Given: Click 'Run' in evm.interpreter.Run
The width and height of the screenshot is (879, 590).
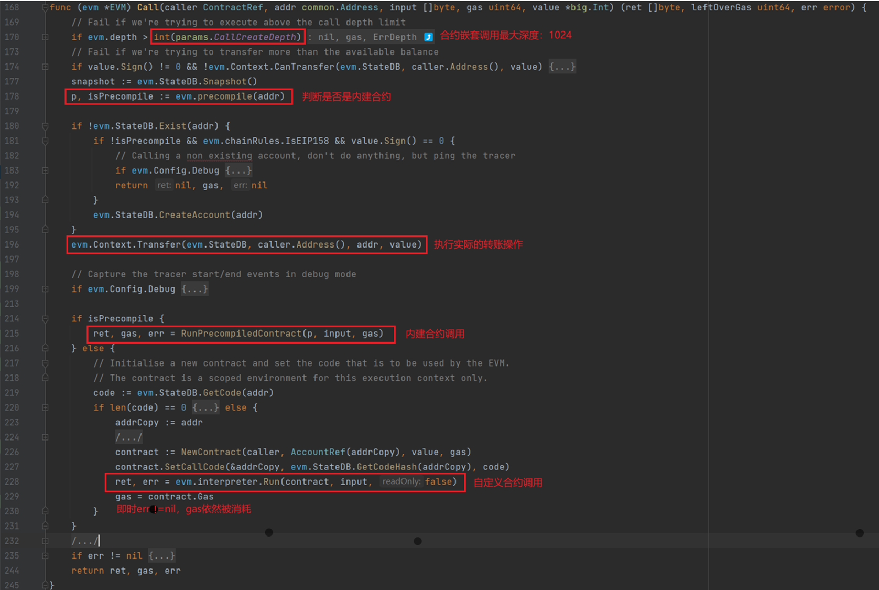Looking at the screenshot, I should (x=272, y=481).
